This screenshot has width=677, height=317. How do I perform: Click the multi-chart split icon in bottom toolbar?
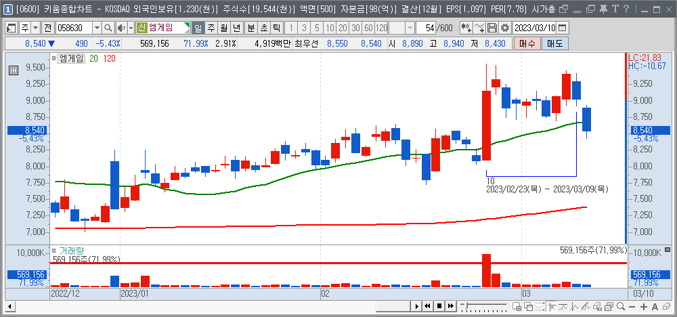coord(517,307)
